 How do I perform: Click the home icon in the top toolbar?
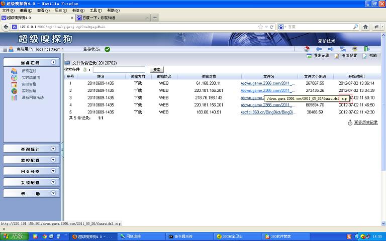coord(307,49)
